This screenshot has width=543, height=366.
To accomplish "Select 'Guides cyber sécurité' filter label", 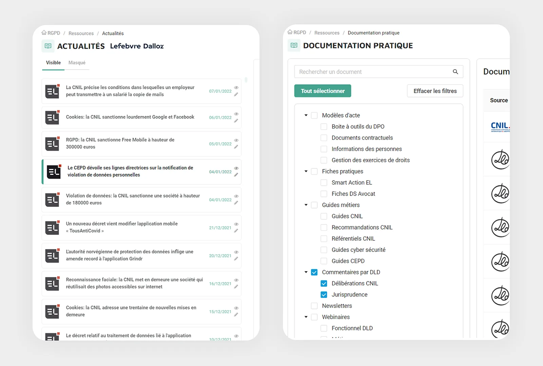I will pyautogui.click(x=358, y=250).
